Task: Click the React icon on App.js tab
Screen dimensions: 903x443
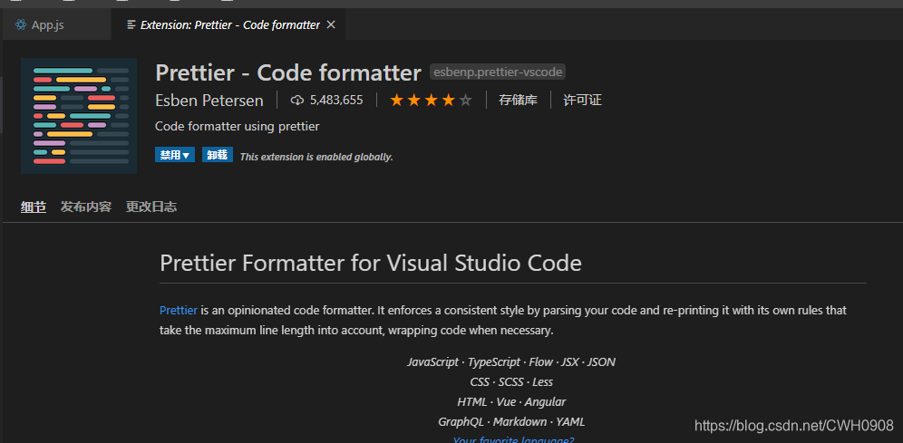Action: [21, 24]
